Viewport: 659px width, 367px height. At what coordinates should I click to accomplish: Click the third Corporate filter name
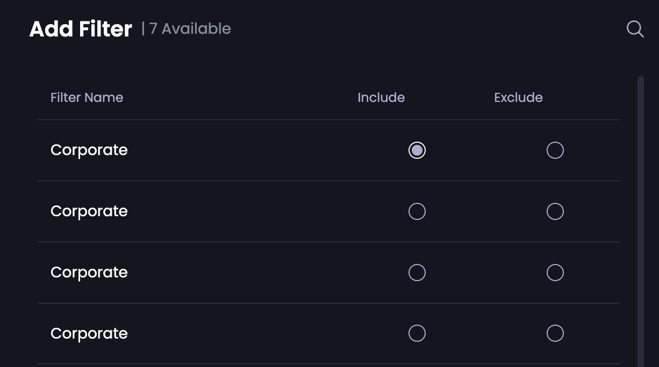point(89,273)
